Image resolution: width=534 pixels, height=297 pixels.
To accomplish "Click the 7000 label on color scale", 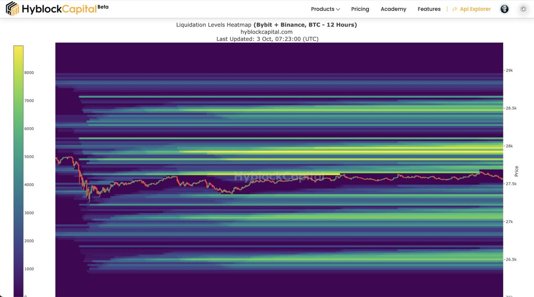I will coord(29,101).
